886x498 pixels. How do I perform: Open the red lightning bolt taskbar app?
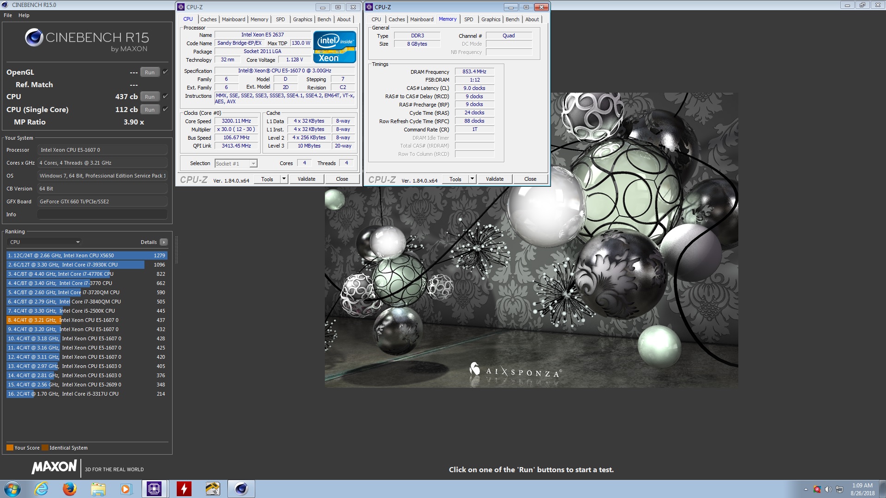[x=184, y=489]
